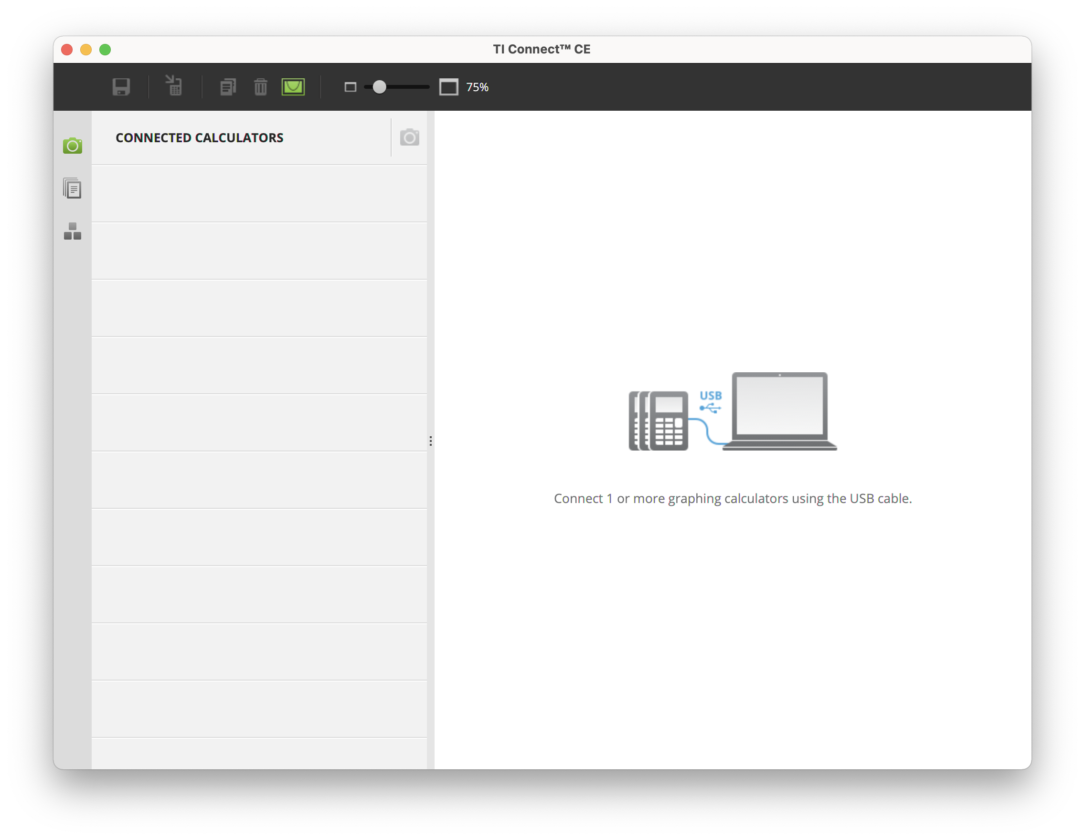Open the green Screen Capture workspace
The width and height of the screenshot is (1085, 840).
click(x=73, y=146)
